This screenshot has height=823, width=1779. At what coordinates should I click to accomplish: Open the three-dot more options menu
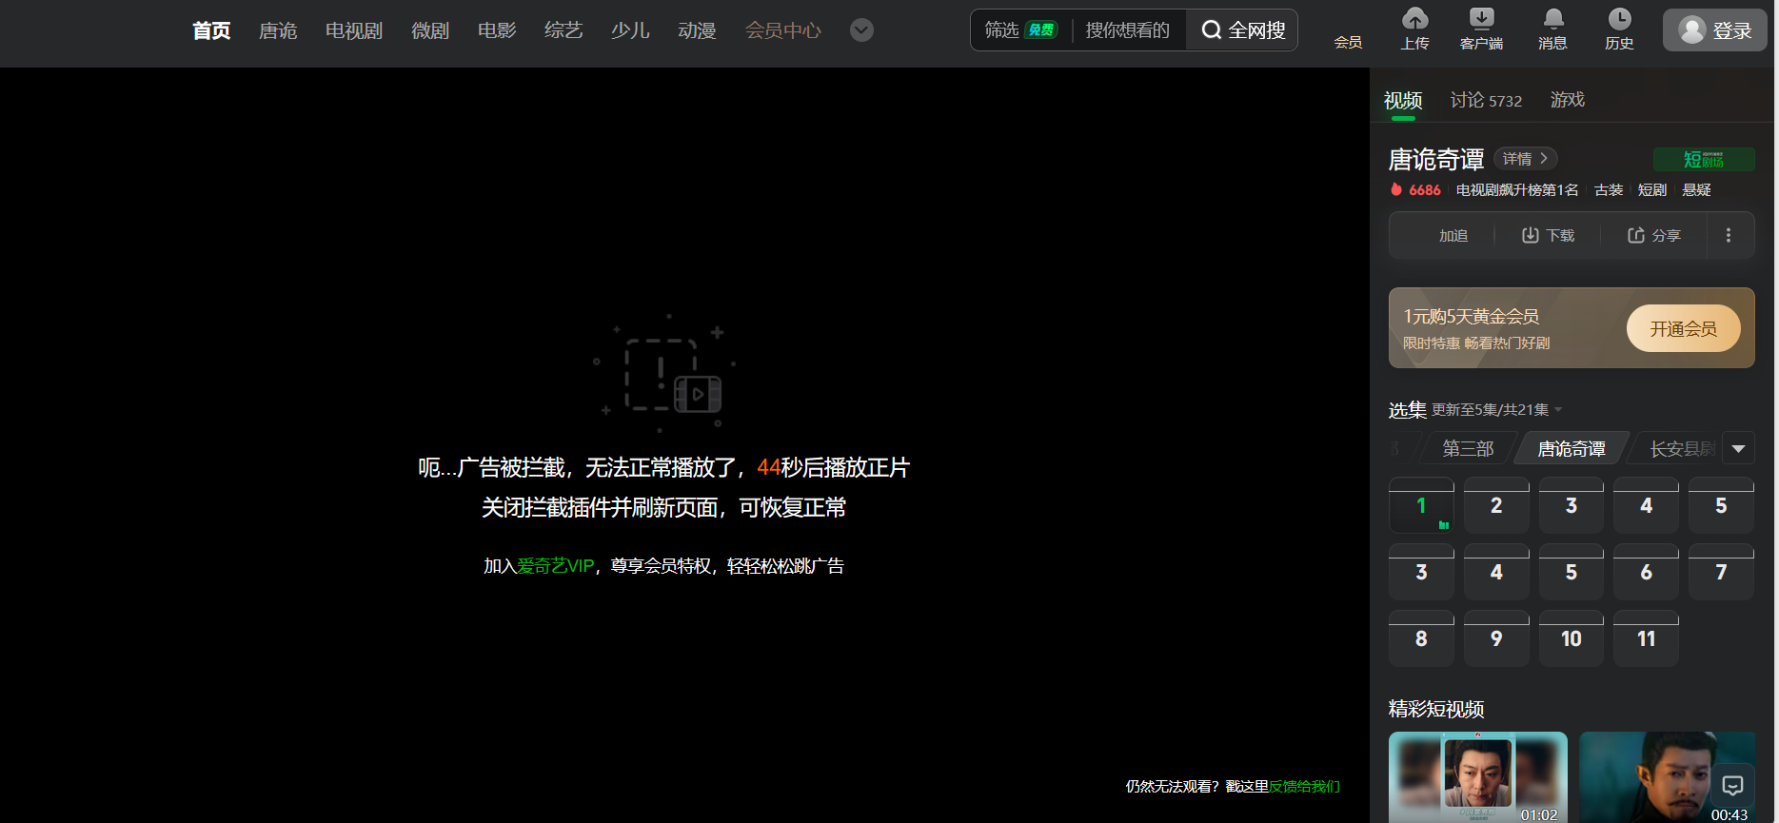tap(1729, 235)
